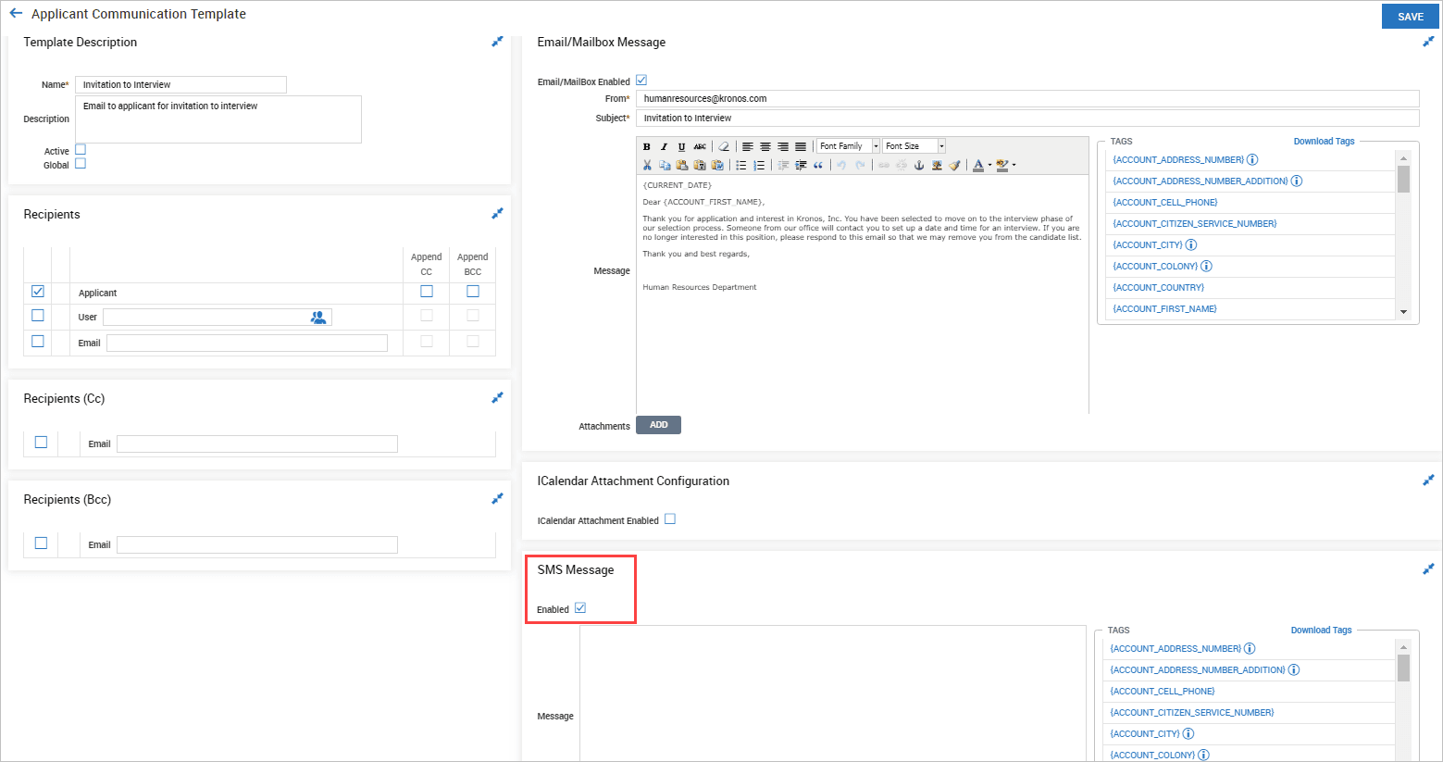Clean up messy code with broom icon

click(x=954, y=165)
